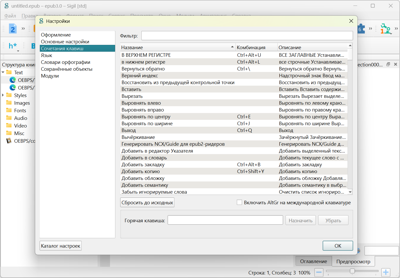Switch to the Предпросмотр tab

point(353,262)
